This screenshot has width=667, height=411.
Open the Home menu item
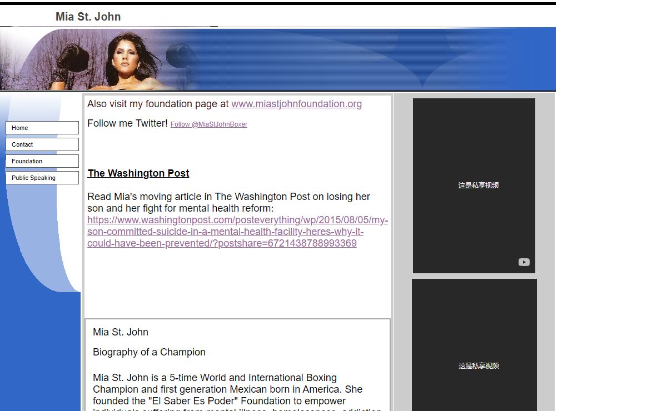point(42,128)
